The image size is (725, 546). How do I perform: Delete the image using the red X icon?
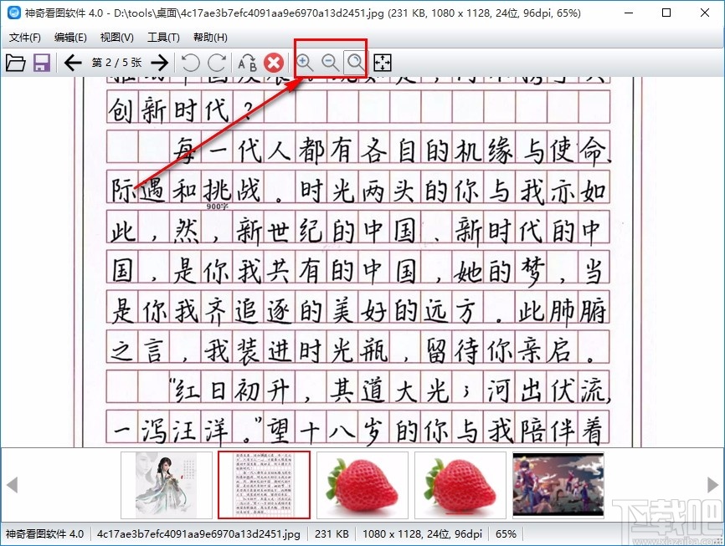point(274,62)
